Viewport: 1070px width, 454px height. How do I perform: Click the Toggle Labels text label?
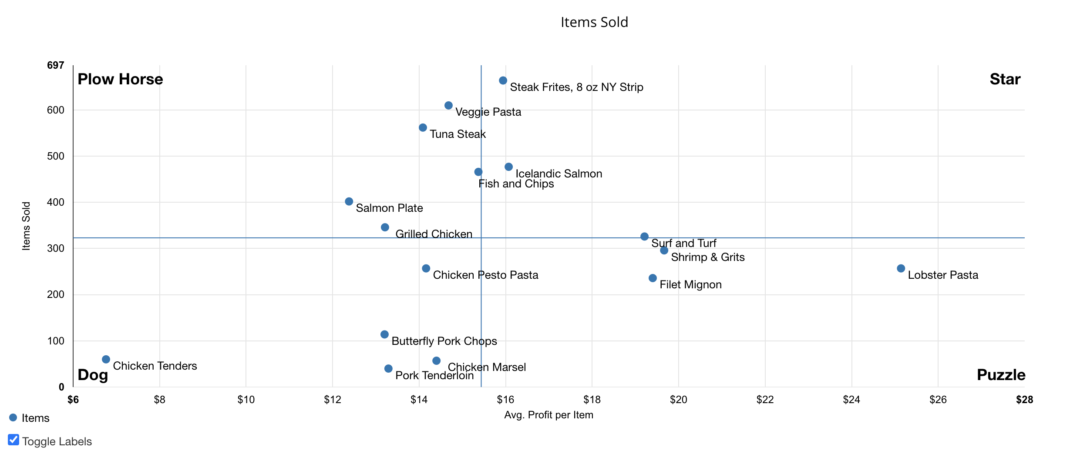coord(57,442)
